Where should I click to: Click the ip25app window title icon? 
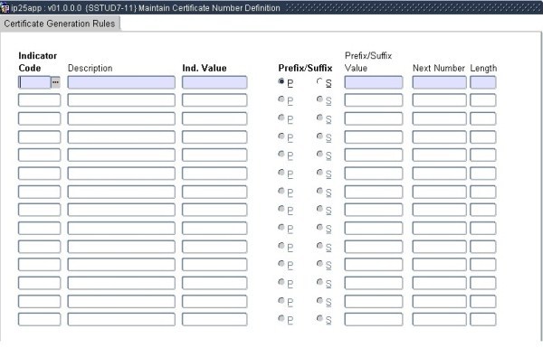(x=5, y=7)
